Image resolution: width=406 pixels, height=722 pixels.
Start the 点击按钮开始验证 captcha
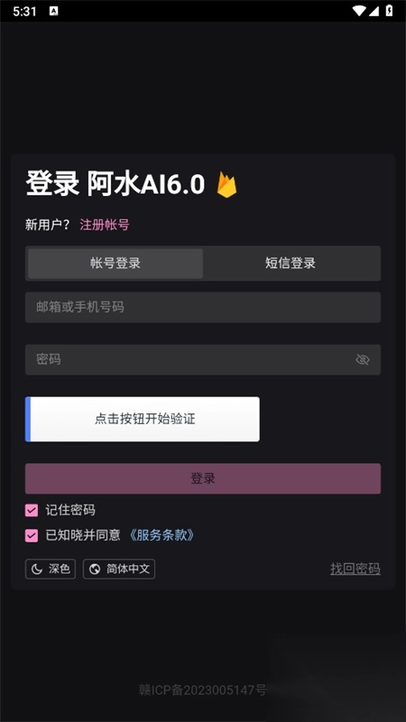tap(143, 419)
